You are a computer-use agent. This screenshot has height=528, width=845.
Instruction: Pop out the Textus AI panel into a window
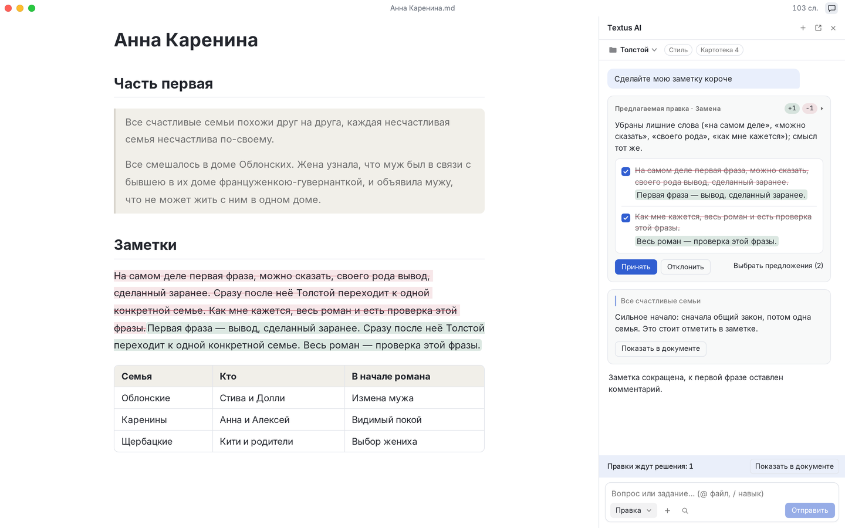pyautogui.click(x=818, y=28)
